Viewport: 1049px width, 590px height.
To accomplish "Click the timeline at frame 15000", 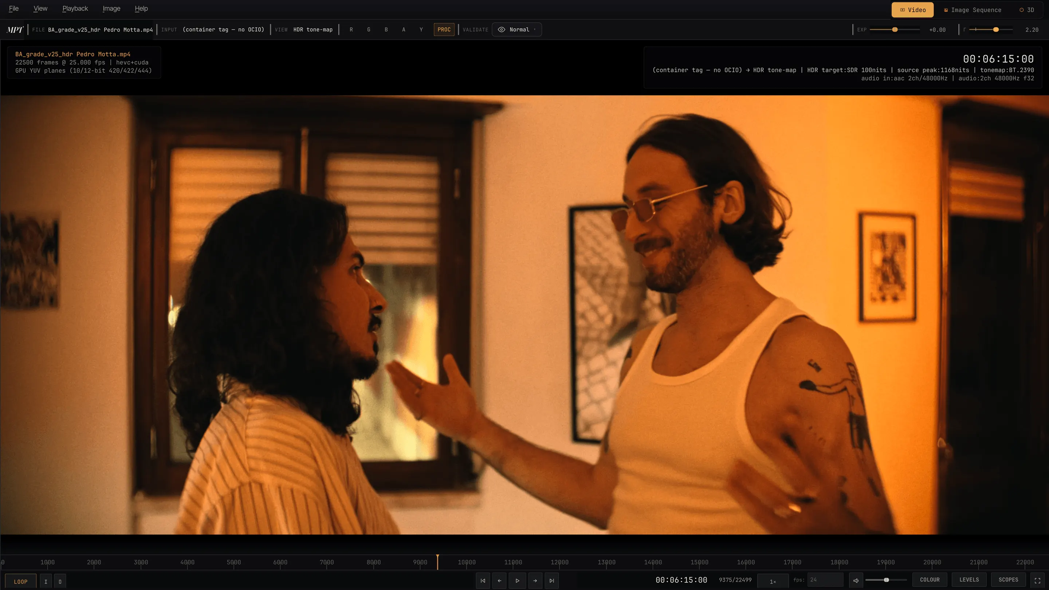I will coord(699,562).
